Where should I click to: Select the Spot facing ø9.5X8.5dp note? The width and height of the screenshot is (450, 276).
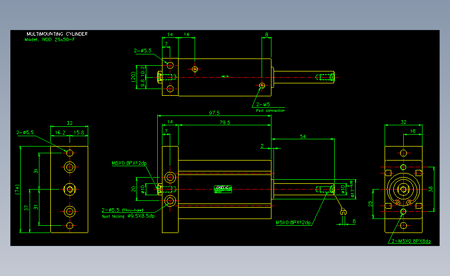tap(128, 216)
